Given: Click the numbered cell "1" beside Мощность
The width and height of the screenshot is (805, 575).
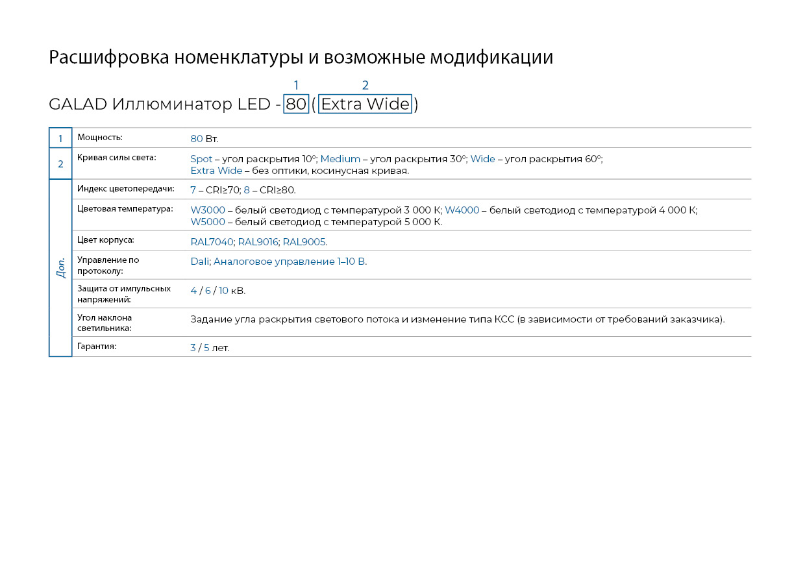Looking at the screenshot, I should click(60, 139).
